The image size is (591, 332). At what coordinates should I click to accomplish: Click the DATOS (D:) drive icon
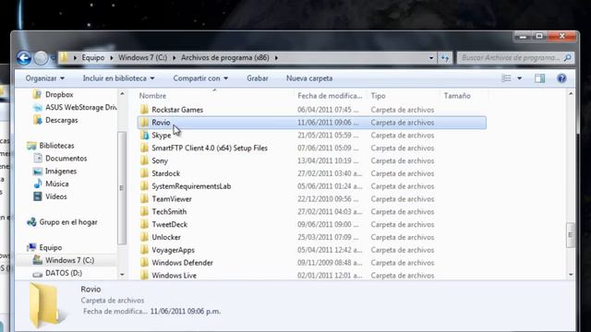click(x=37, y=274)
